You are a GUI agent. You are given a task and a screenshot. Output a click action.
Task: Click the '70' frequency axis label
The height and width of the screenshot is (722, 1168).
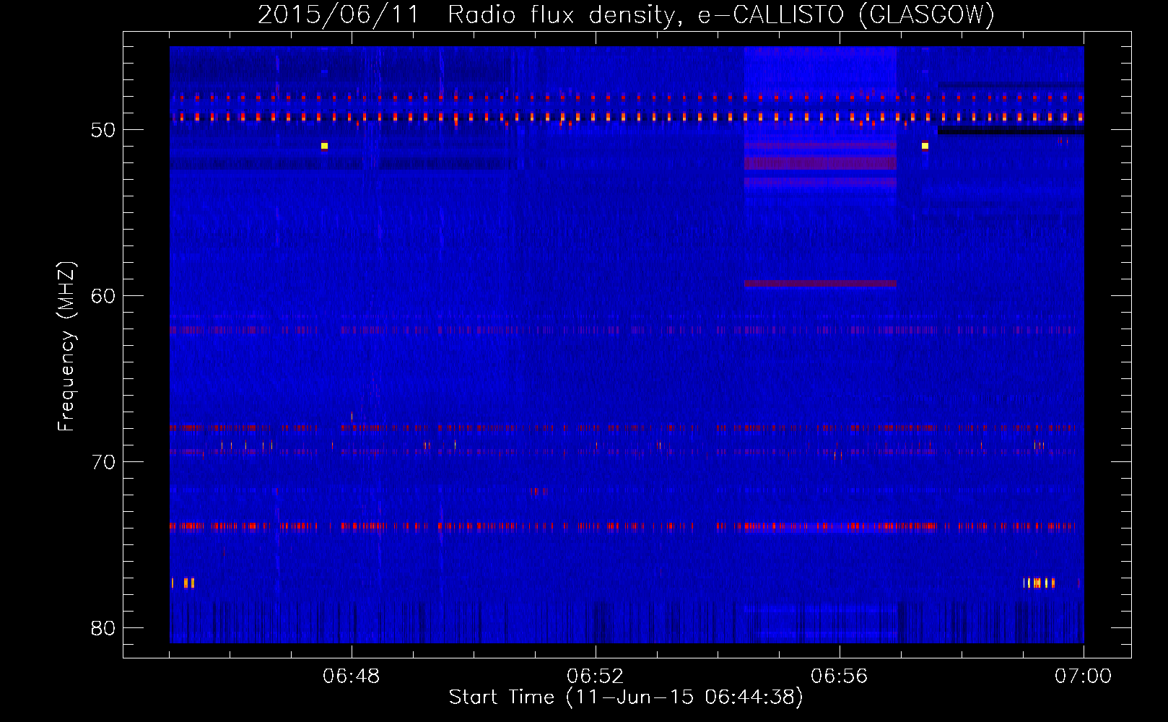(103, 461)
